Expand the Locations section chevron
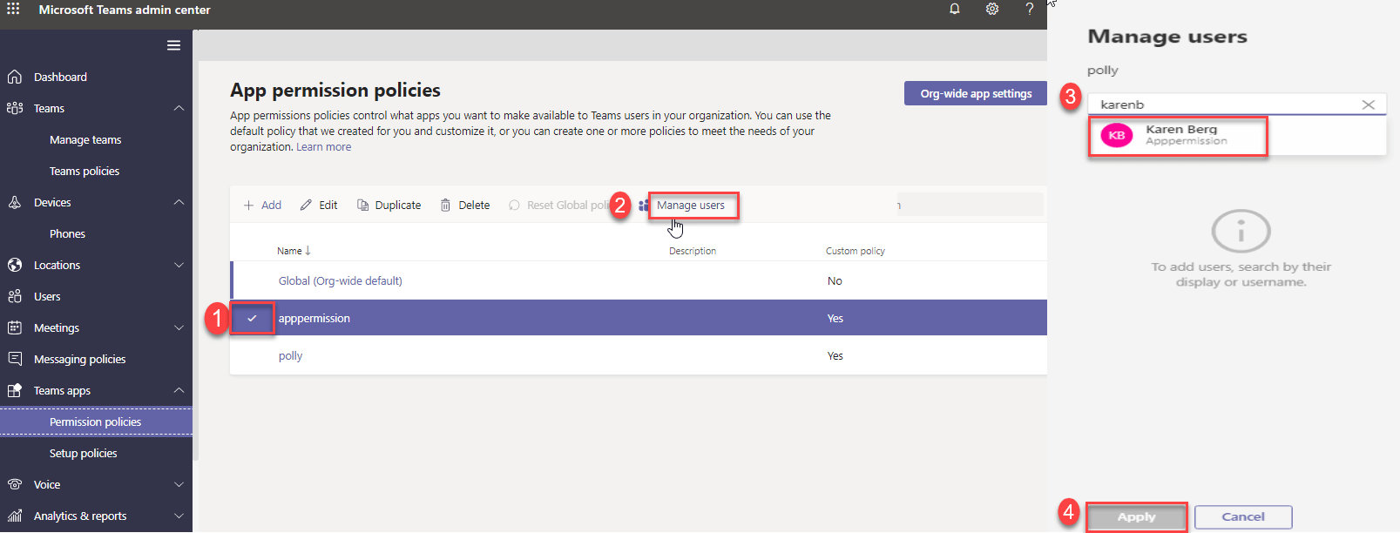 pos(179,265)
